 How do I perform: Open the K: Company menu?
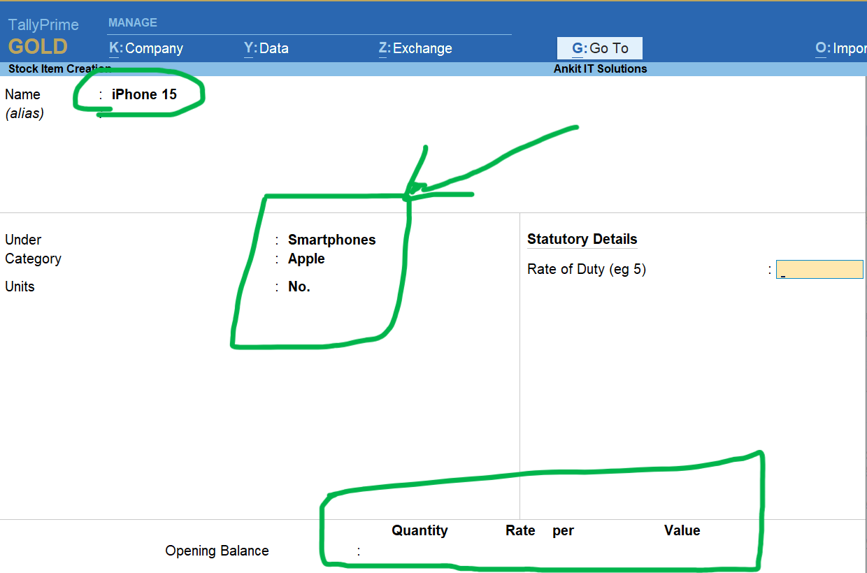pos(146,48)
